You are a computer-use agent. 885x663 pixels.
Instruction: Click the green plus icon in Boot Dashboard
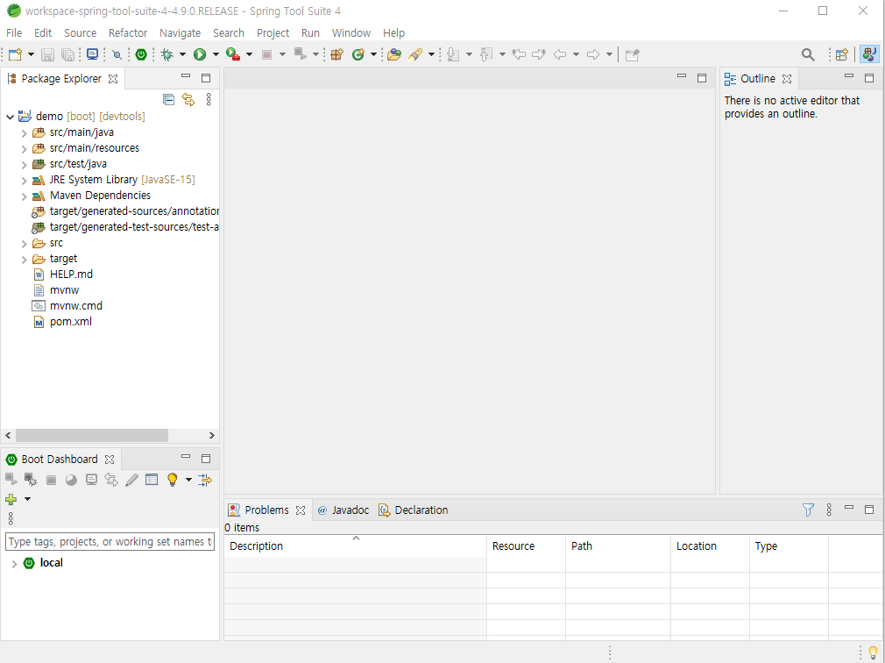pos(11,499)
